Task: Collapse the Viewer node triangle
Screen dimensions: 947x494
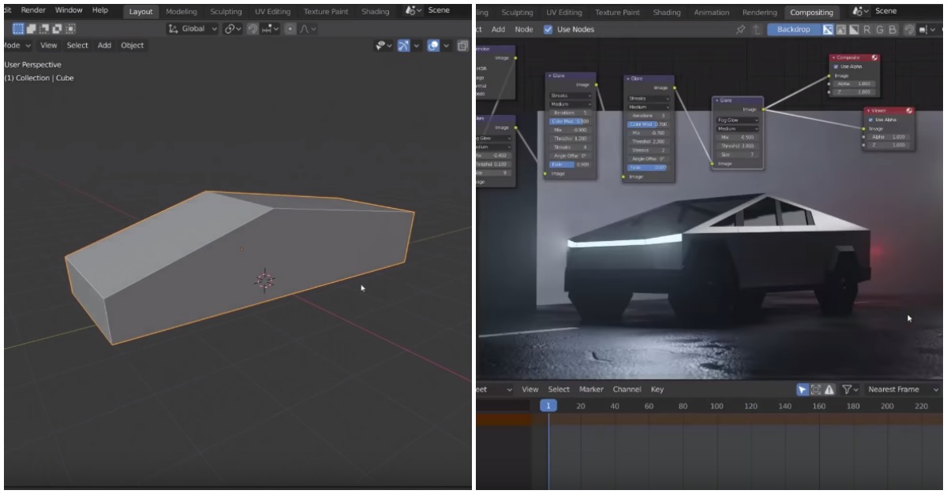Action: (x=868, y=111)
